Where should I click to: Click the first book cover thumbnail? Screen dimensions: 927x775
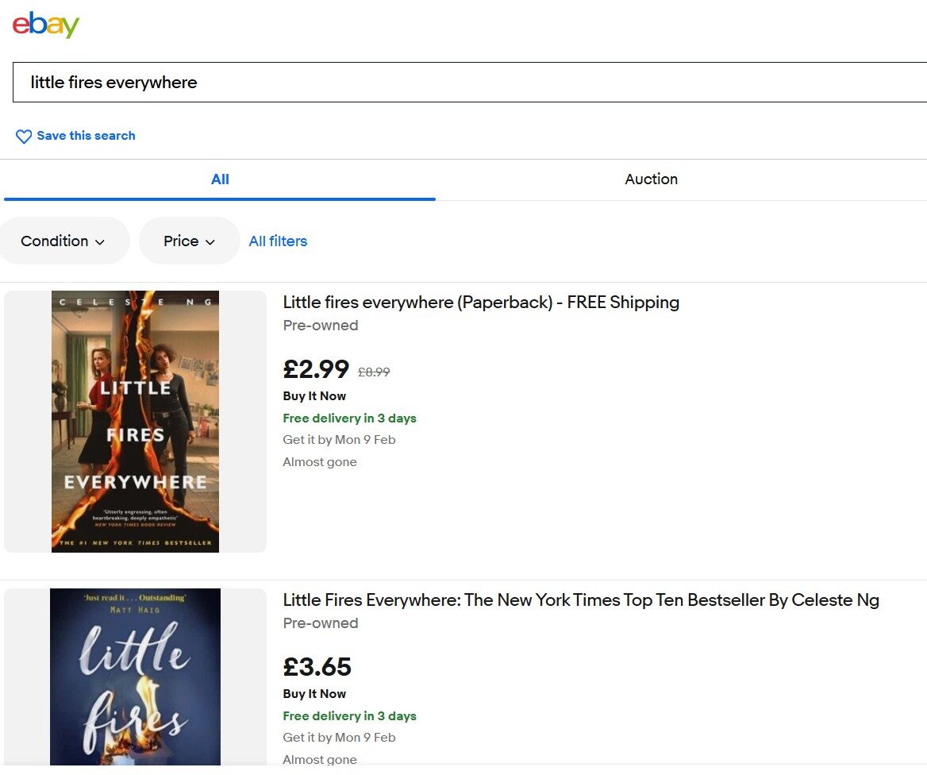pyautogui.click(x=135, y=422)
